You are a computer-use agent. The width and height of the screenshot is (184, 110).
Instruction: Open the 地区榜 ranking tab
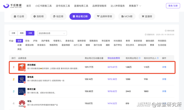[x=58, y=16]
